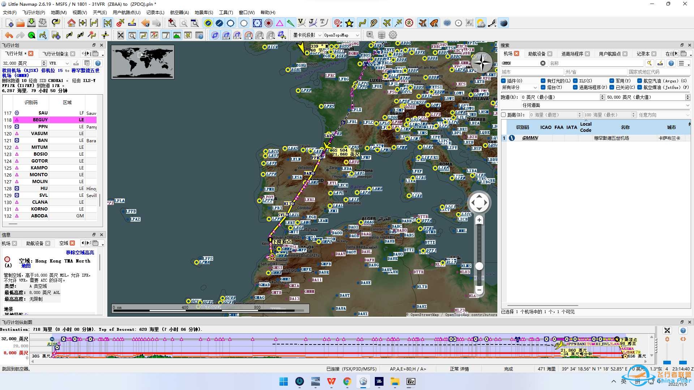Viewport: 694px width, 390px height.
Task: Check the 距离(D) checkbox
Action: (504, 115)
